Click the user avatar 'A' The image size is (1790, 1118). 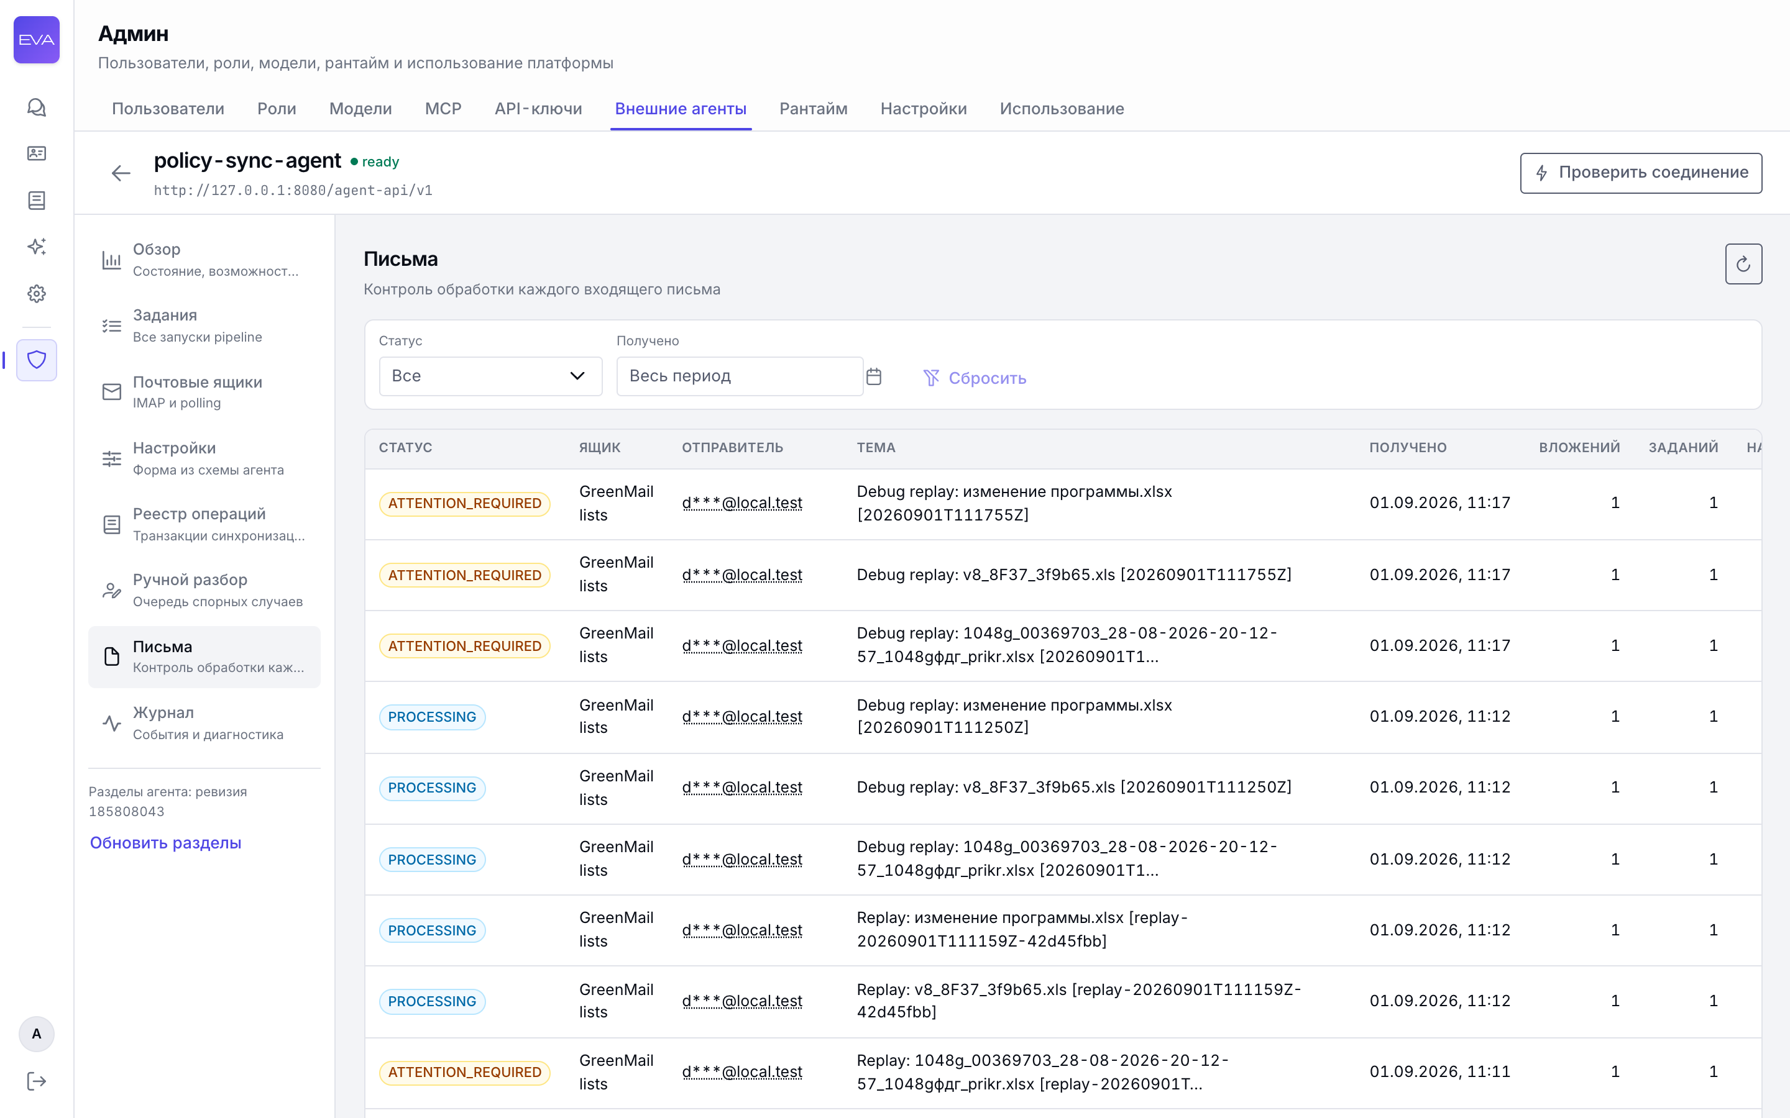(36, 1034)
